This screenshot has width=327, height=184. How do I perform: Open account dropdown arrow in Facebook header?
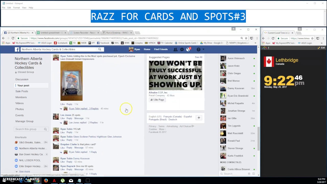pos(203,49)
